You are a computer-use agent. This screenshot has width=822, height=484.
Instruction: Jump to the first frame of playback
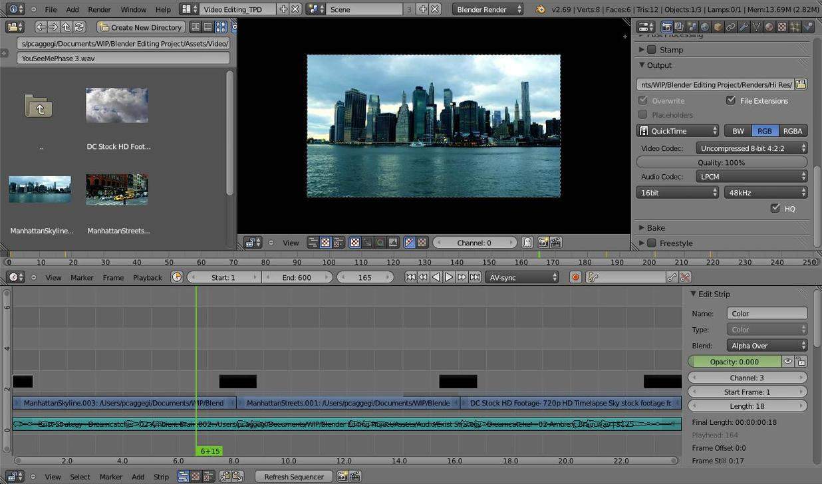pyautogui.click(x=410, y=277)
